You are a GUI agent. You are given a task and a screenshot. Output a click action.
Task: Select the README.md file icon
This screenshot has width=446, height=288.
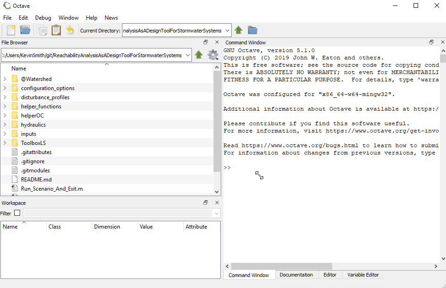pos(15,179)
